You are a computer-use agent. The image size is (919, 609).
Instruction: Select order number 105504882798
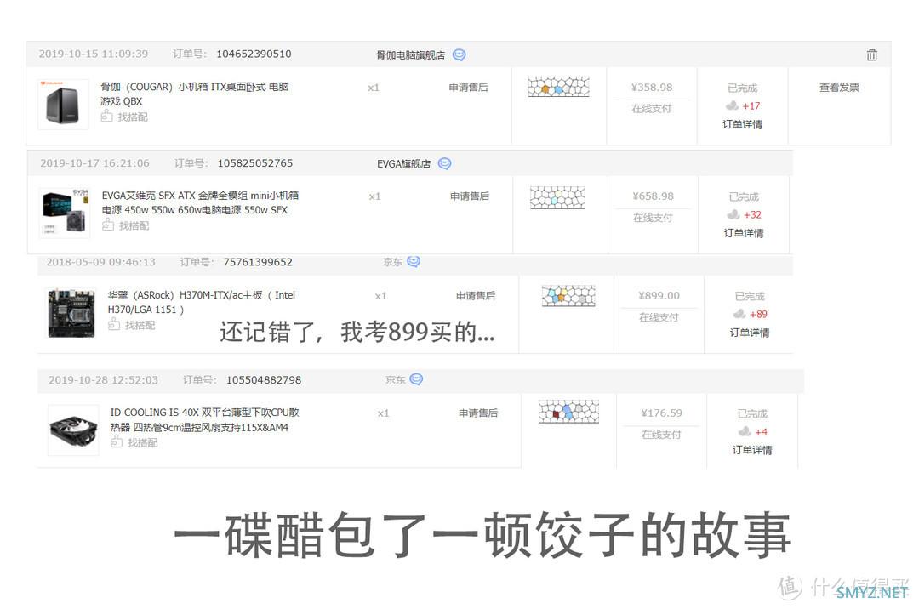[x=264, y=380]
